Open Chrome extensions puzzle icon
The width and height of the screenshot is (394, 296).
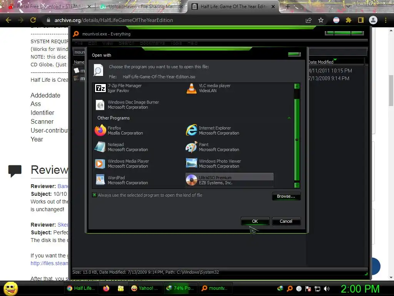click(348, 20)
